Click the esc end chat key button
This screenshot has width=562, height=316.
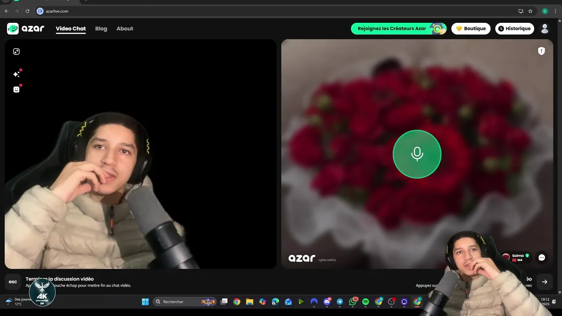(13, 282)
